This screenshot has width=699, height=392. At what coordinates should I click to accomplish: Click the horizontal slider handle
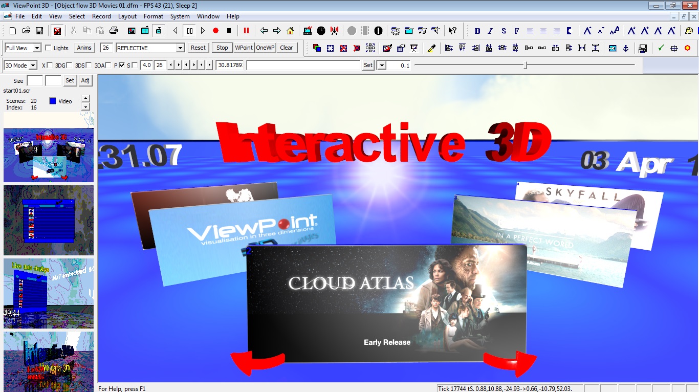(525, 65)
